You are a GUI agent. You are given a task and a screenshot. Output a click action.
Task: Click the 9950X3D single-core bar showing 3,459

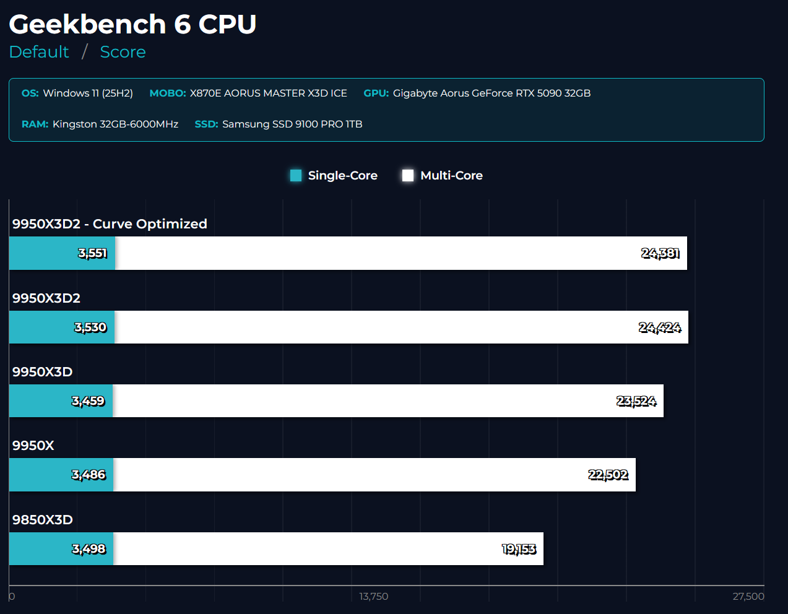coord(61,401)
